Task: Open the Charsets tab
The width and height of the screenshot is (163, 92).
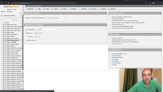Action: click(93, 9)
